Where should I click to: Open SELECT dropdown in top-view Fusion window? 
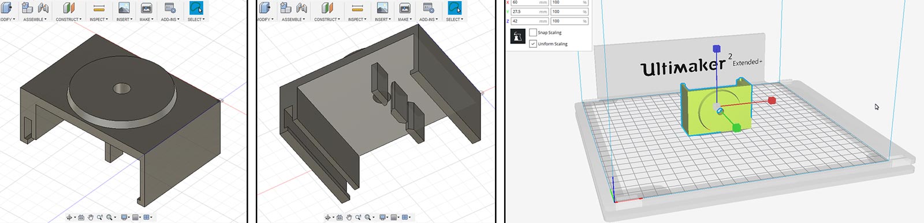point(196,20)
